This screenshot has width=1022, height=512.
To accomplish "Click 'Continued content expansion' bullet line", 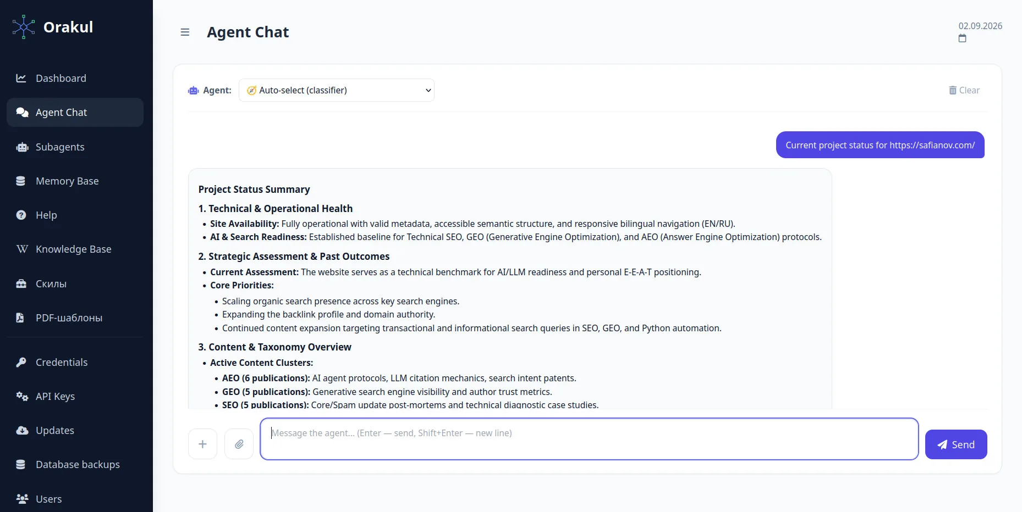I will point(472,329).
